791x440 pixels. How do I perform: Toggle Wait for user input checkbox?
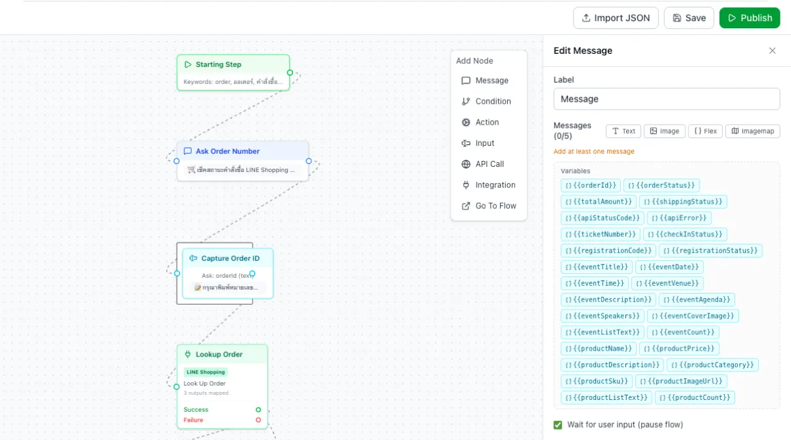click(x=558, y=424)
